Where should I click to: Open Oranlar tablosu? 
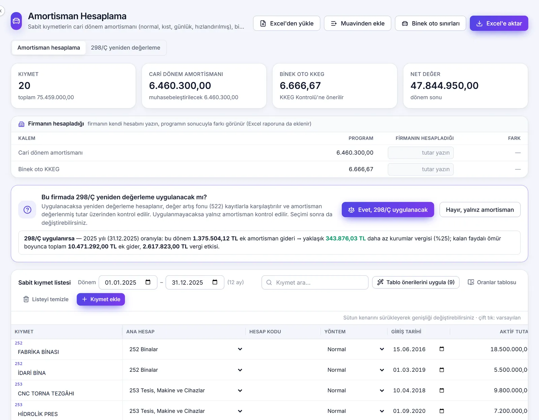pos(492,282)
